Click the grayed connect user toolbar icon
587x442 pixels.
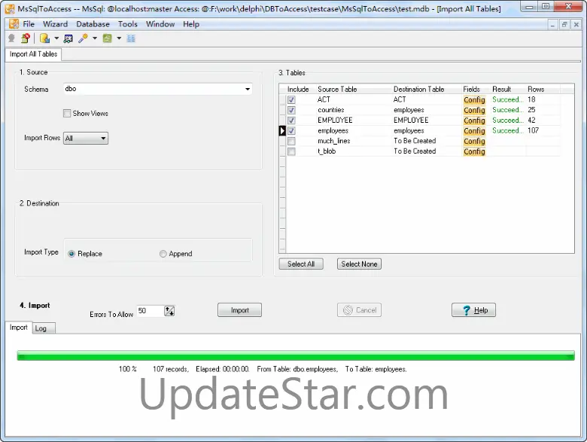11,38
